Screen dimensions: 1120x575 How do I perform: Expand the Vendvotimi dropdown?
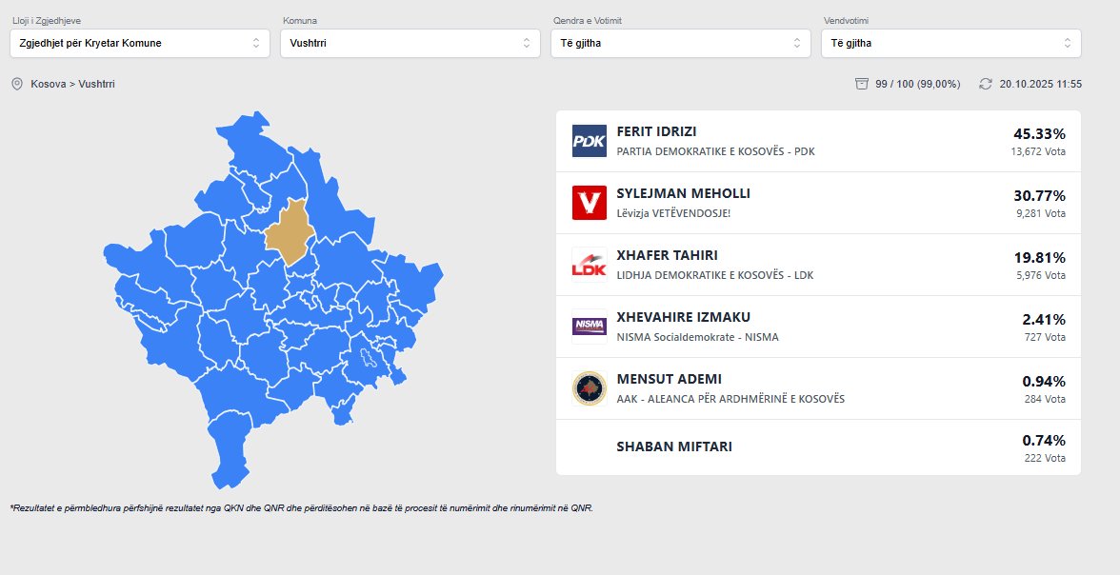(951, 43)
